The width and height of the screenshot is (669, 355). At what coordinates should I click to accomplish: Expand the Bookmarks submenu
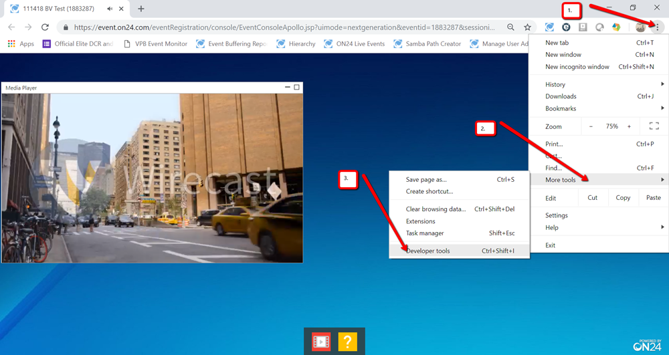click(598, 108)
